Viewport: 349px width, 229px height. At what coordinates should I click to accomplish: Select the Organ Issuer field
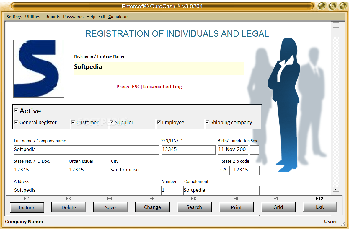tap(88, 170)
